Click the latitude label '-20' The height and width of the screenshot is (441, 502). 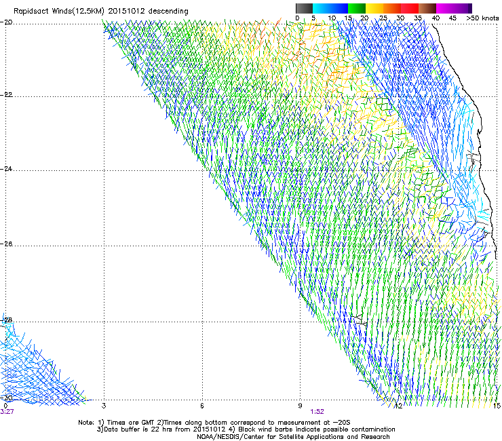pos(6,22)
